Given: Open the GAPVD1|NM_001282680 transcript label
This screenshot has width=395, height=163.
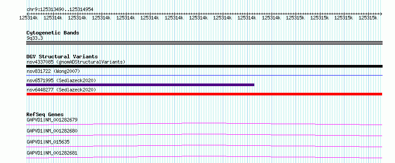Looking at the screenshot, I should coord(52,131).
